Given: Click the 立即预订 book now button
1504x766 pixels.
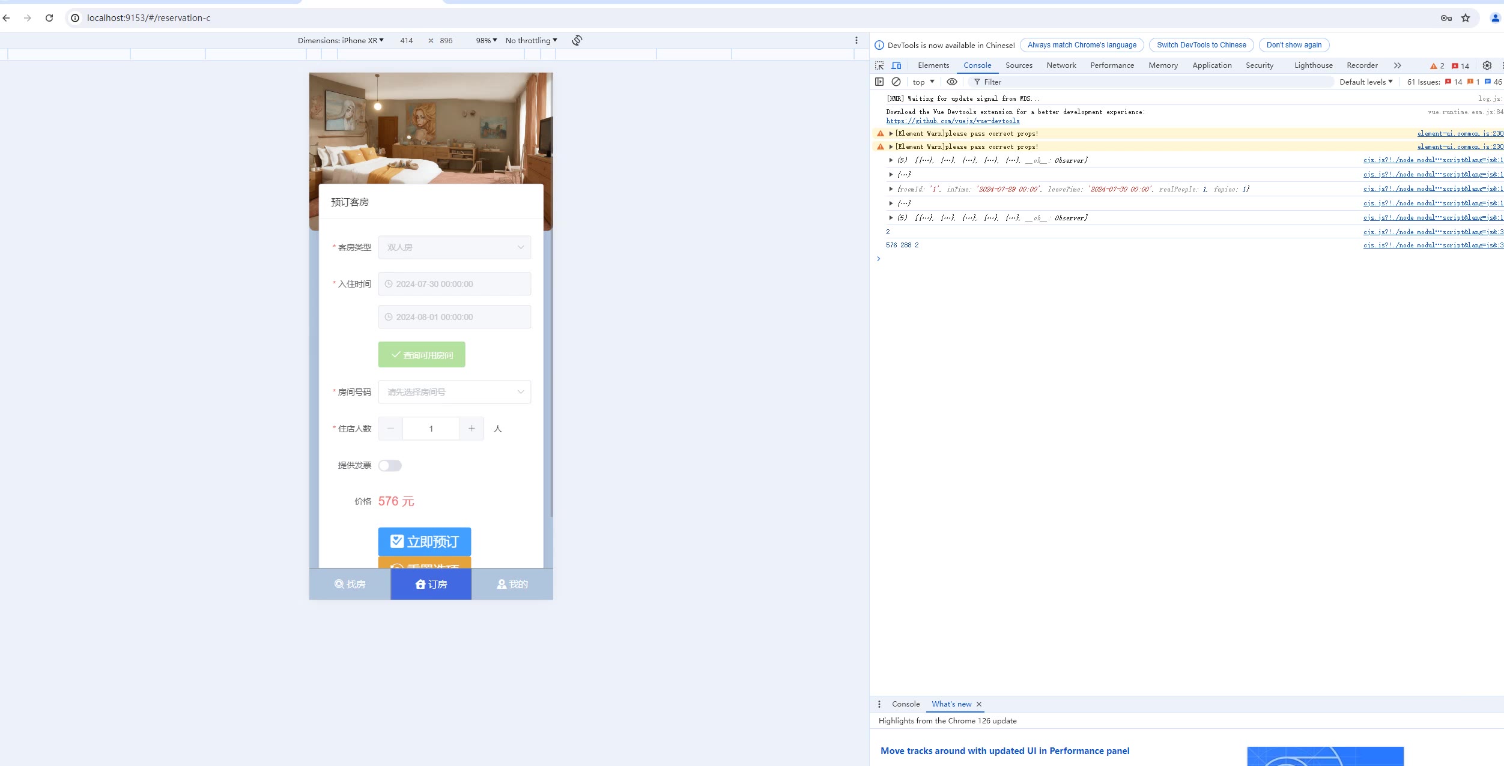Looking at the screenshot, I should click(425, 541).
